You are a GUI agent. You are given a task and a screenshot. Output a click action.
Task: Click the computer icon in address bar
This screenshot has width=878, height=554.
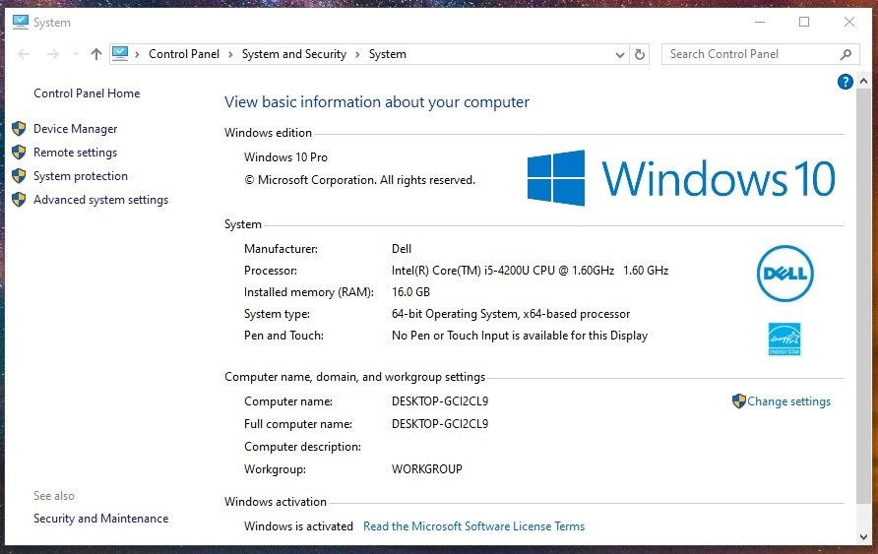click(x=120, y=54)
